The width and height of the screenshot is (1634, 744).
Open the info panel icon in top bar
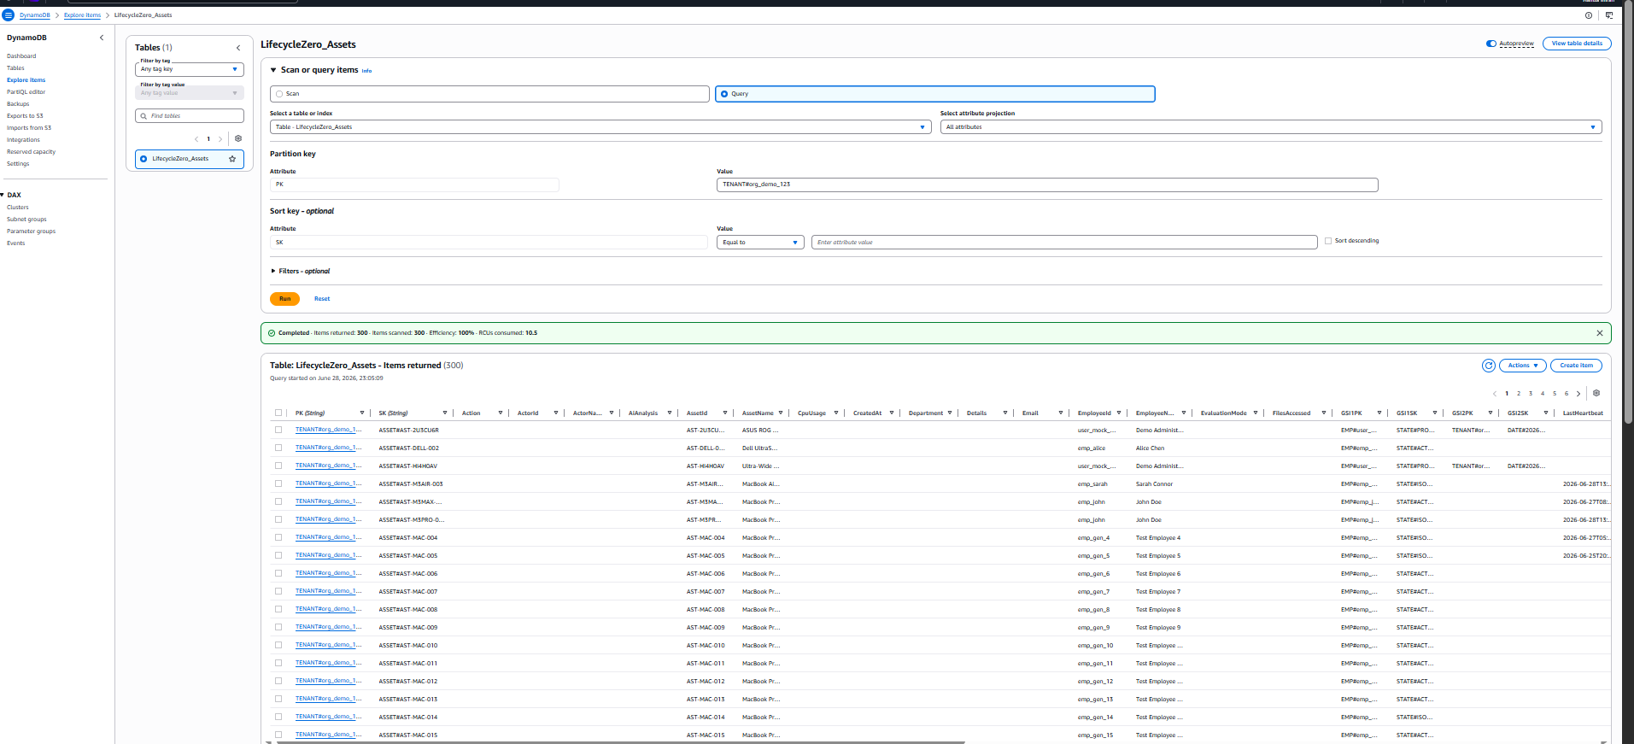pyautogui.click(x=1589, y=15)
